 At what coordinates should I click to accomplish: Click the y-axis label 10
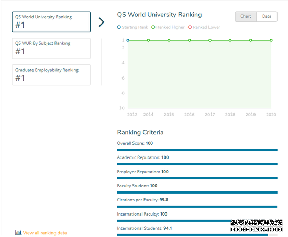click(122, 108)
